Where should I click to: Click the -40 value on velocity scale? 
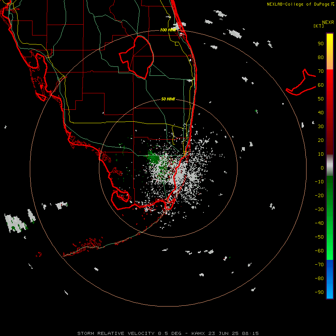tap(319, 223)
